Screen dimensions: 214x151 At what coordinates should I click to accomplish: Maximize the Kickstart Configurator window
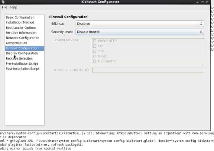point(202,2)
